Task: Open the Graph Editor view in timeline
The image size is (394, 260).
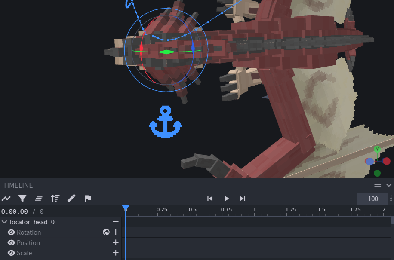Action: coord(6,198)
